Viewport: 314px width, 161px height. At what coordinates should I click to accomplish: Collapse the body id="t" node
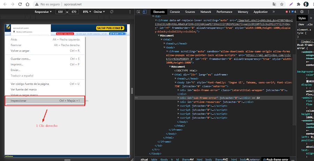coord(175,82)
